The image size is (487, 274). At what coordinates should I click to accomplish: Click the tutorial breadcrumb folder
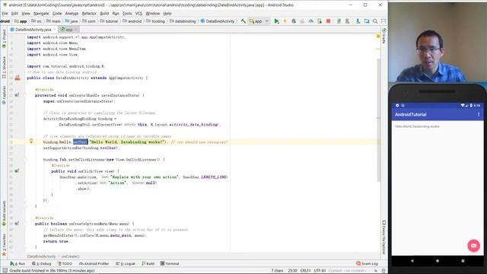(x=110, y=21)
